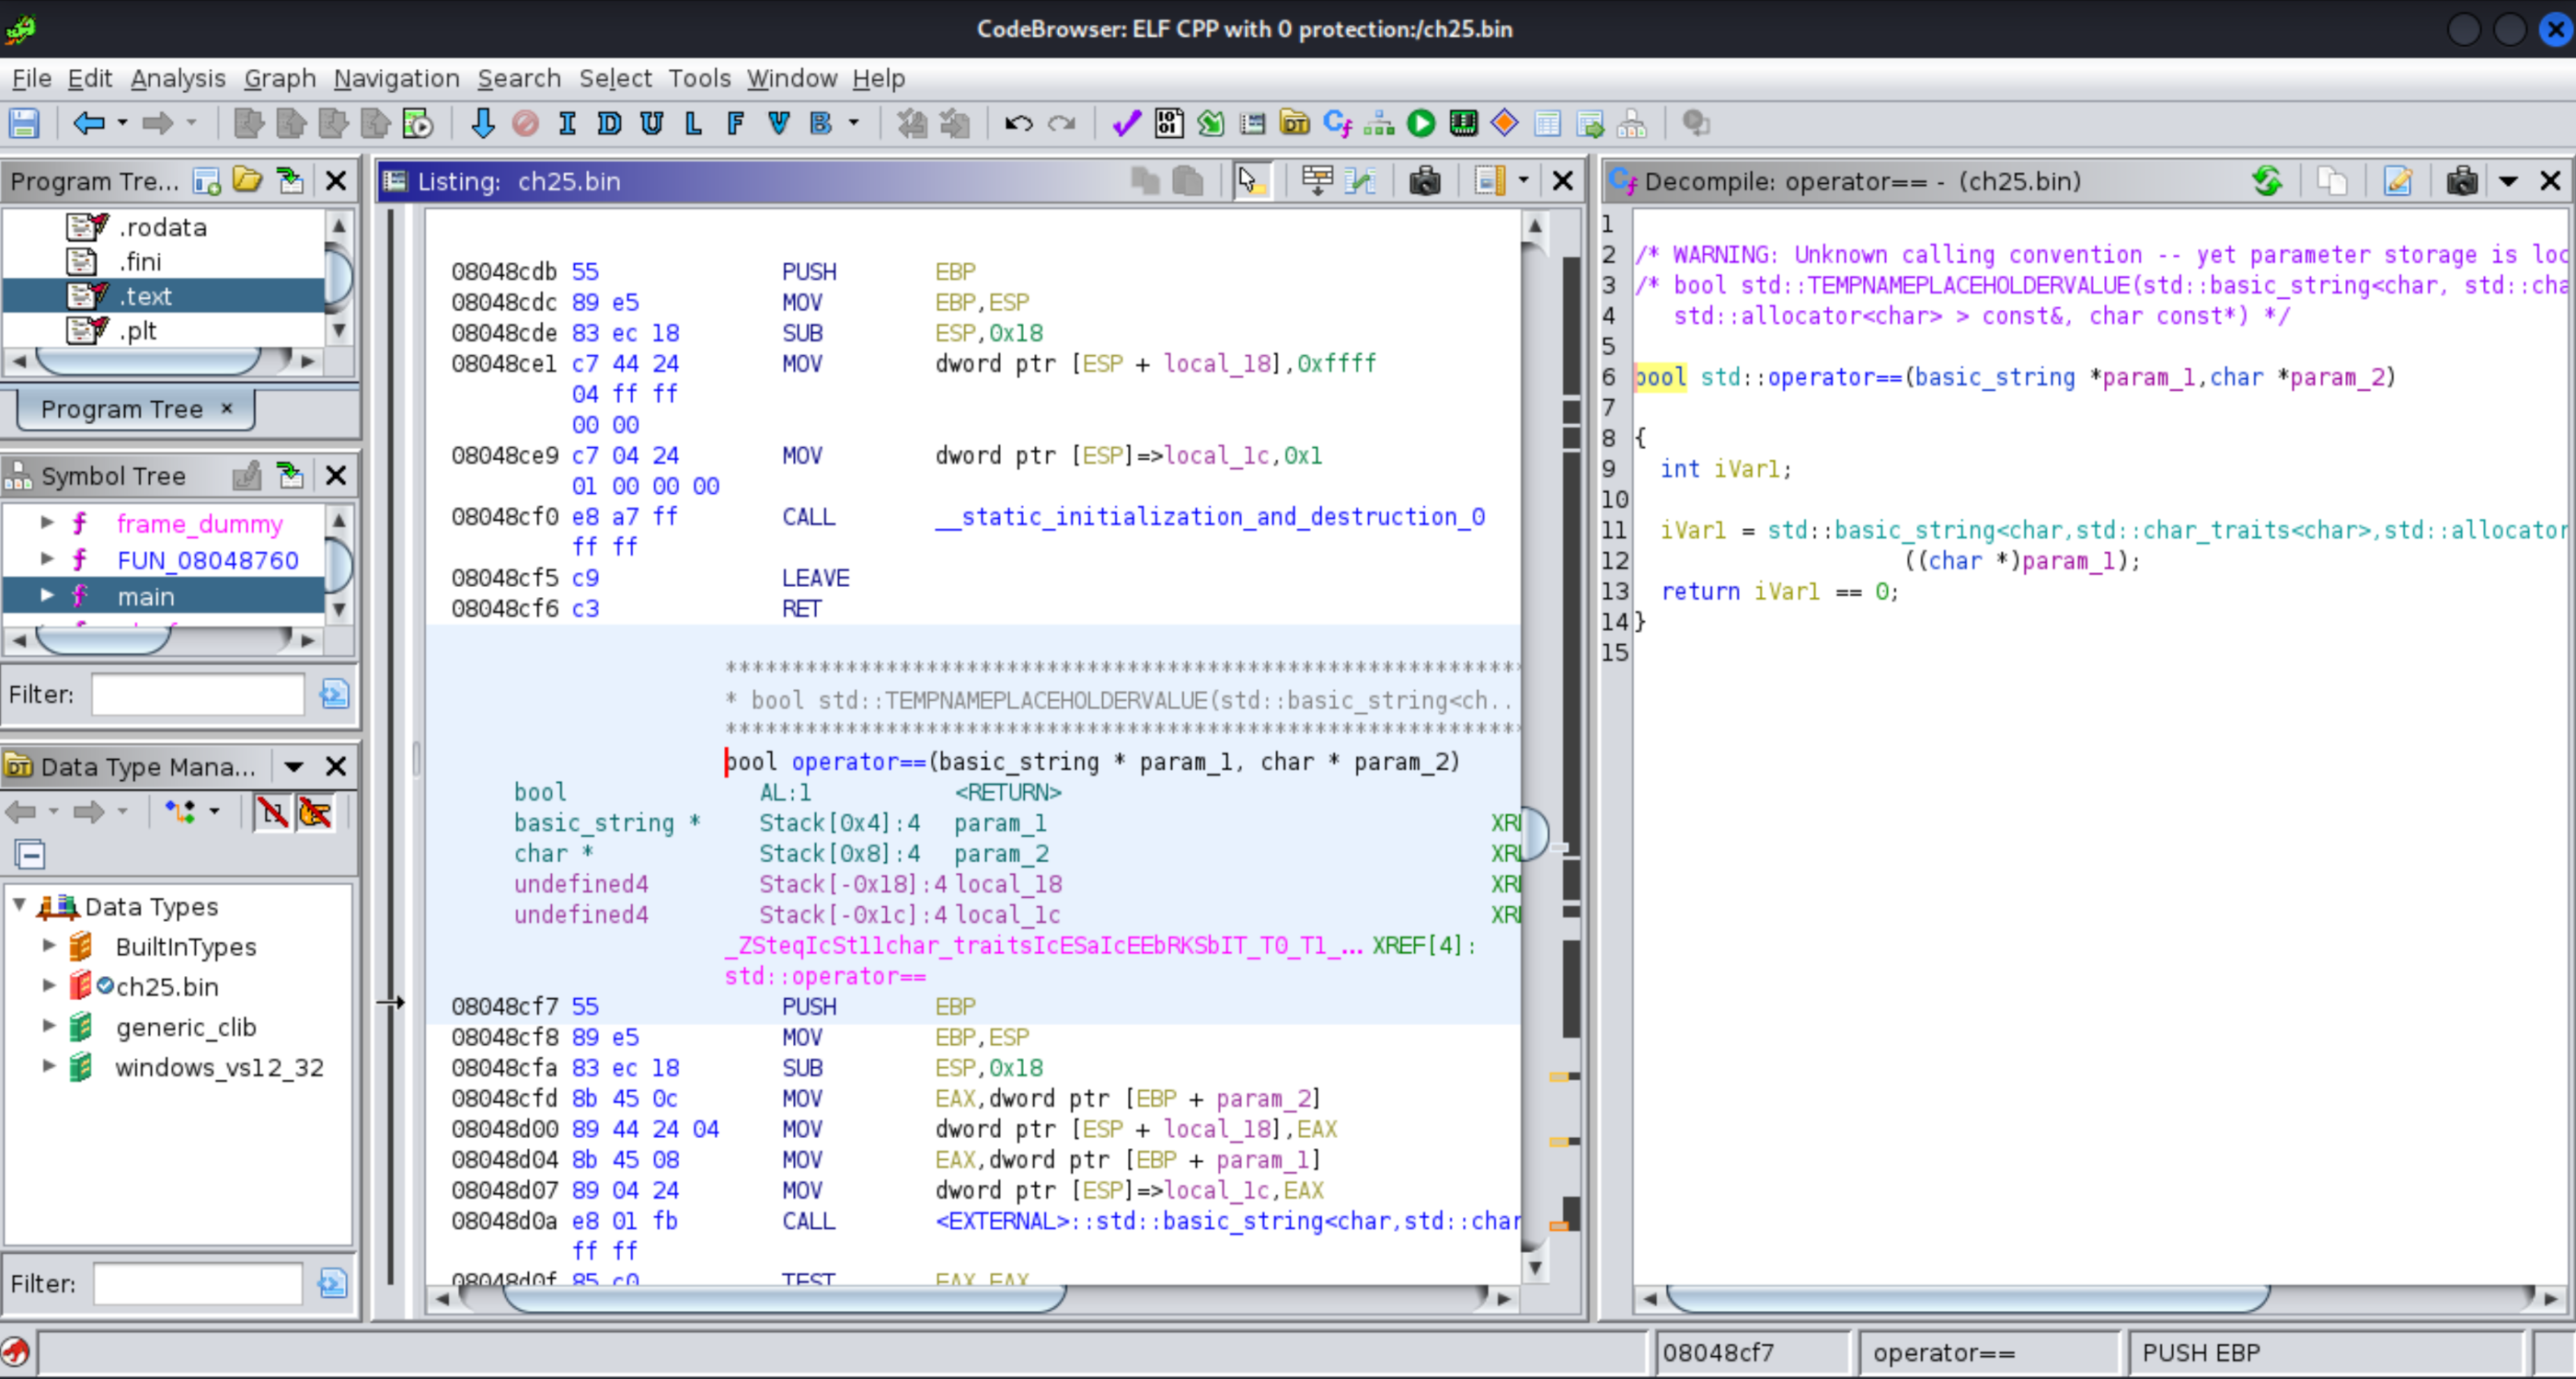Open the bookmark type dropdown arrow

[x=853, y=124]
